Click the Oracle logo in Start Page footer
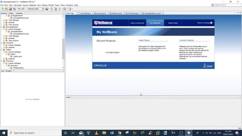This screenshot has width=242, height=136. click(x=100, y=65)
